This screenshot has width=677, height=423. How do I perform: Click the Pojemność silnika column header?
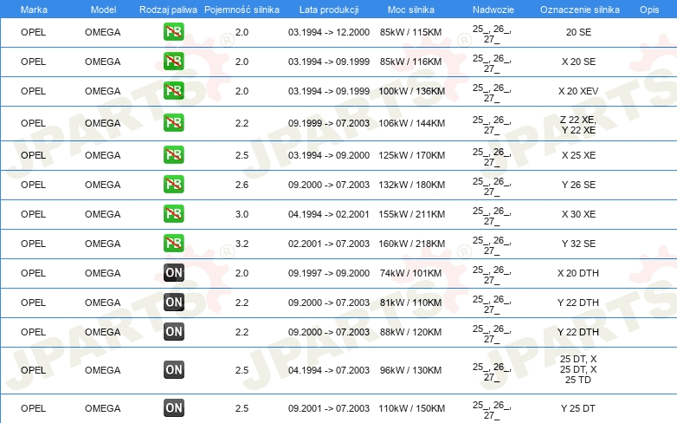pos(242,10)
